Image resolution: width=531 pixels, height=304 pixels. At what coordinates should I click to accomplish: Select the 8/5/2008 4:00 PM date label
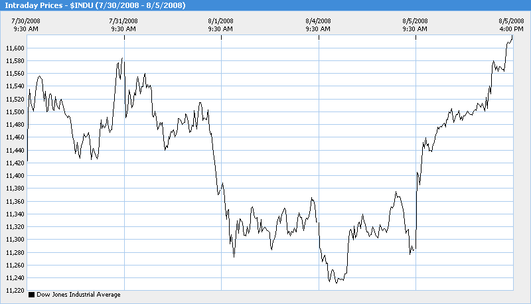point(512,25)
